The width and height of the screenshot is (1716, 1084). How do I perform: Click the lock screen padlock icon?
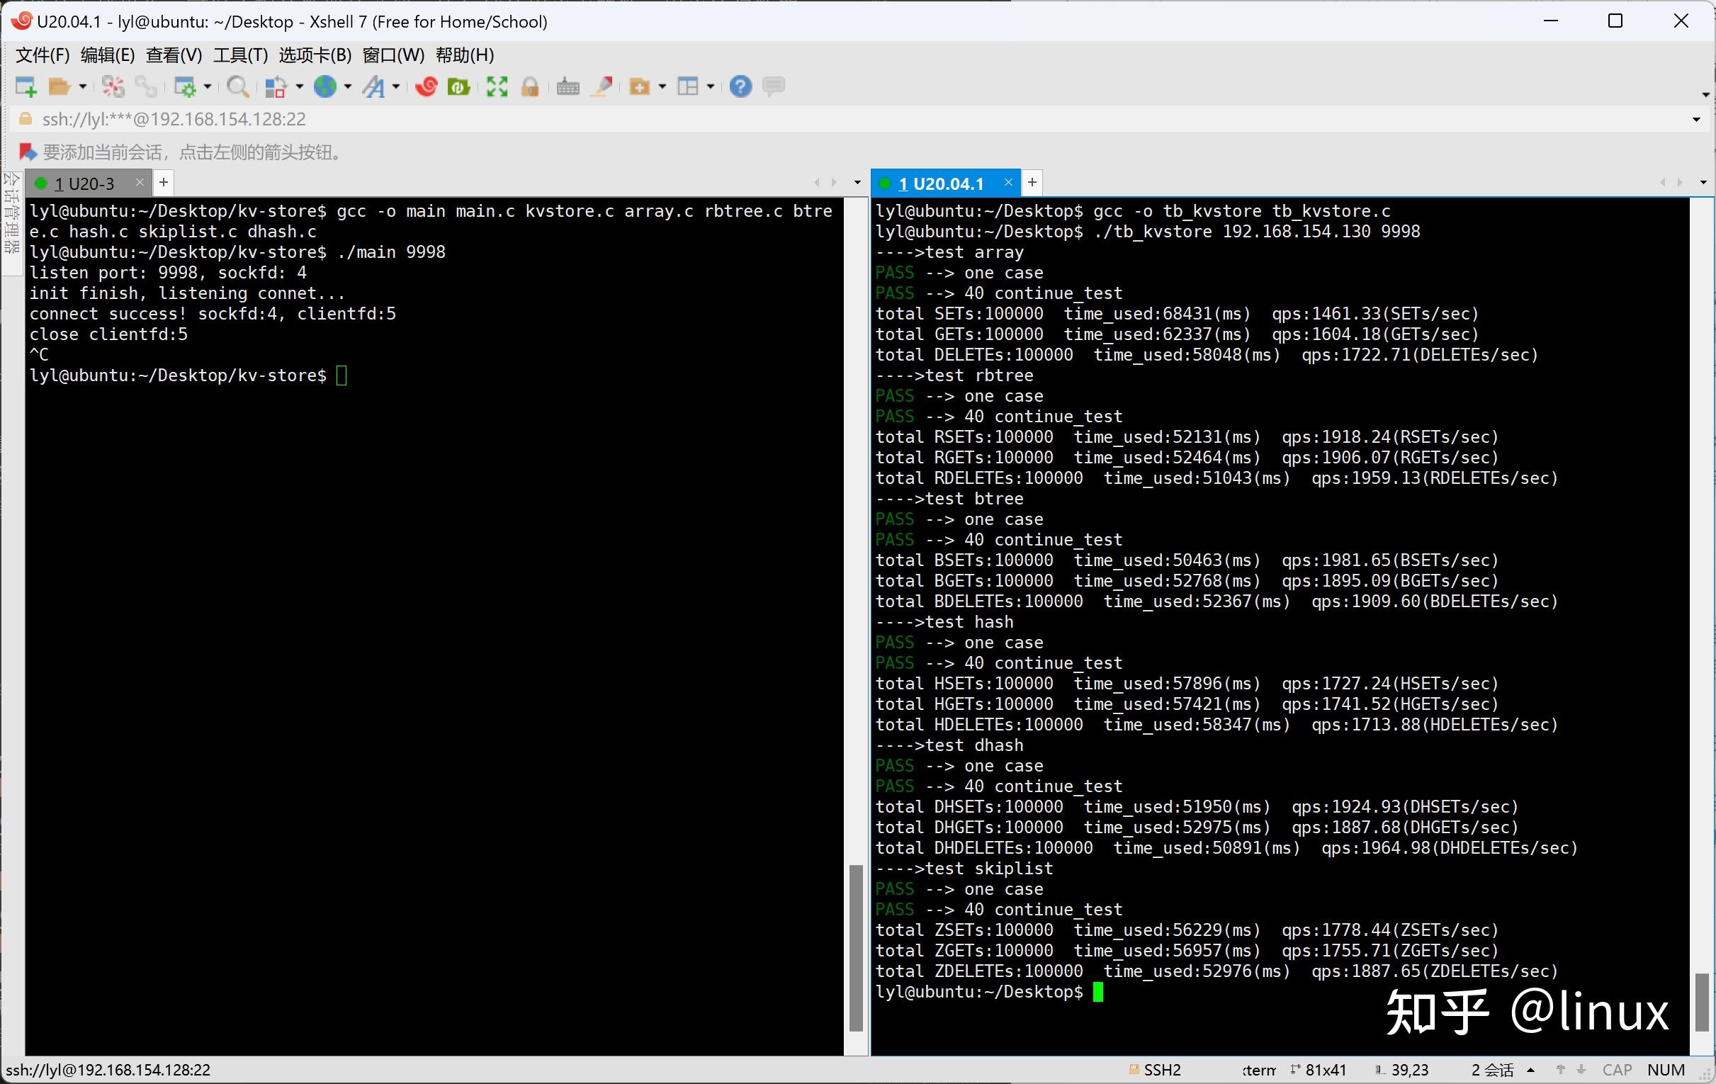coord(529,87)
